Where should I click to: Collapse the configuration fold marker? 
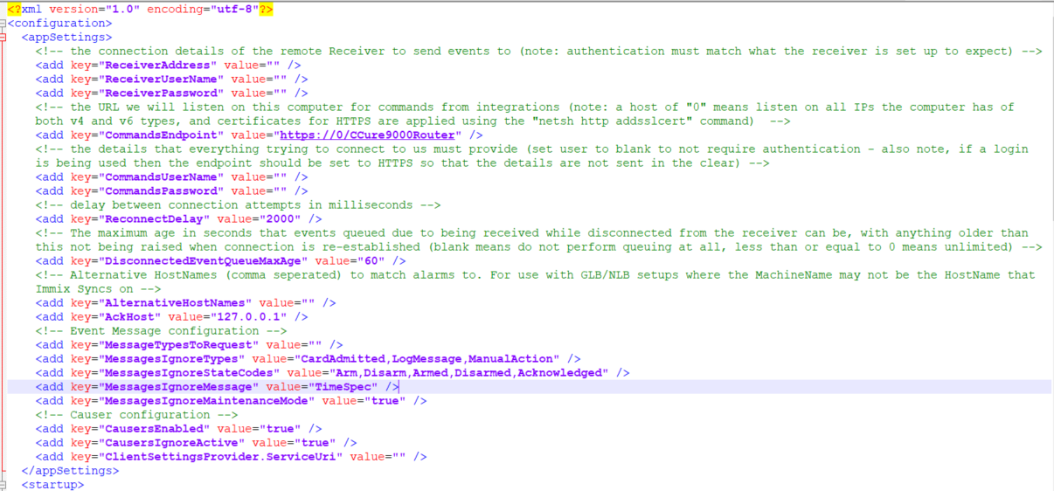3,24
